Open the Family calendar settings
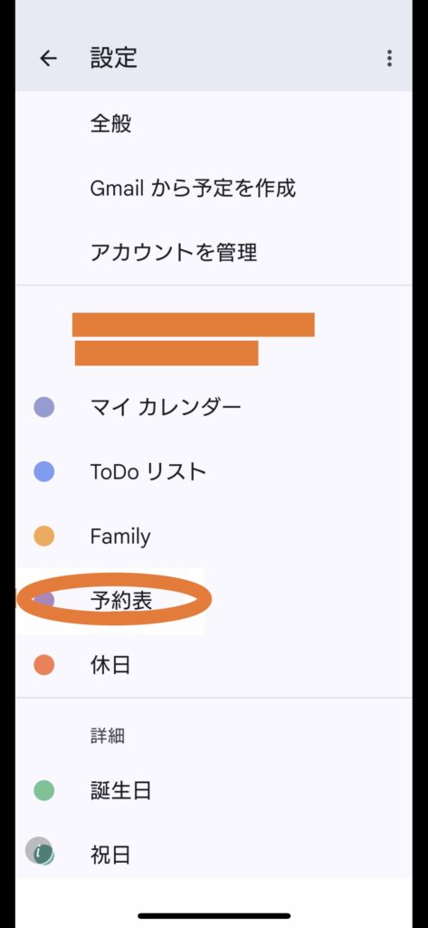Viewport: 428px width, 928px height. [214, 536]
